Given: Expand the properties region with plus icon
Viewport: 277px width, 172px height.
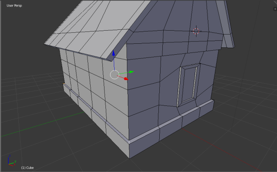Looking at the screenshot, I should pyautogui.click(x=275, y=9).
